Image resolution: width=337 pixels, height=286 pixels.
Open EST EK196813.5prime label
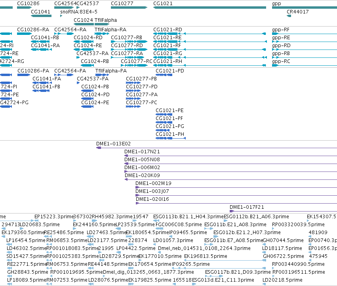pos(206,256)
